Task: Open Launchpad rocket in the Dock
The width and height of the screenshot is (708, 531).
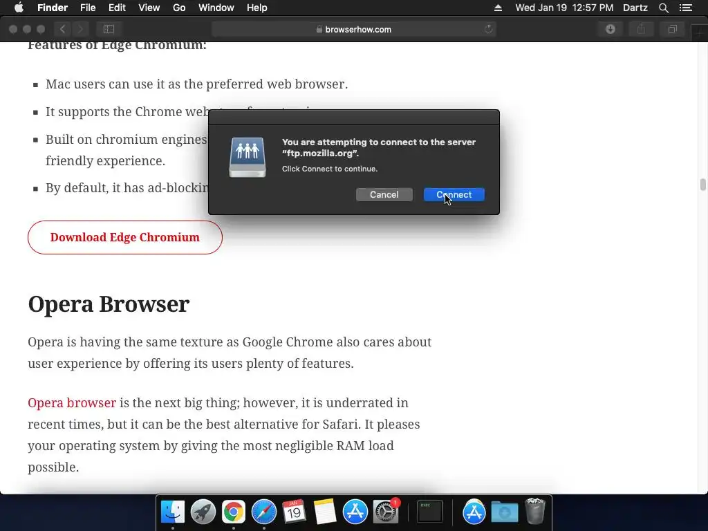Action: [203, 512]
